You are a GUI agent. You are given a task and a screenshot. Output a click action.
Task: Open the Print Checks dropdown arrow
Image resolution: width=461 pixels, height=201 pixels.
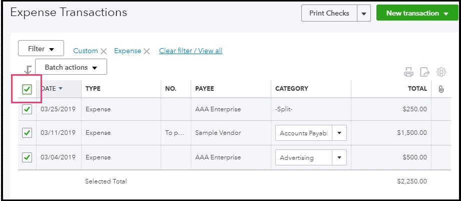click(364, 13)
